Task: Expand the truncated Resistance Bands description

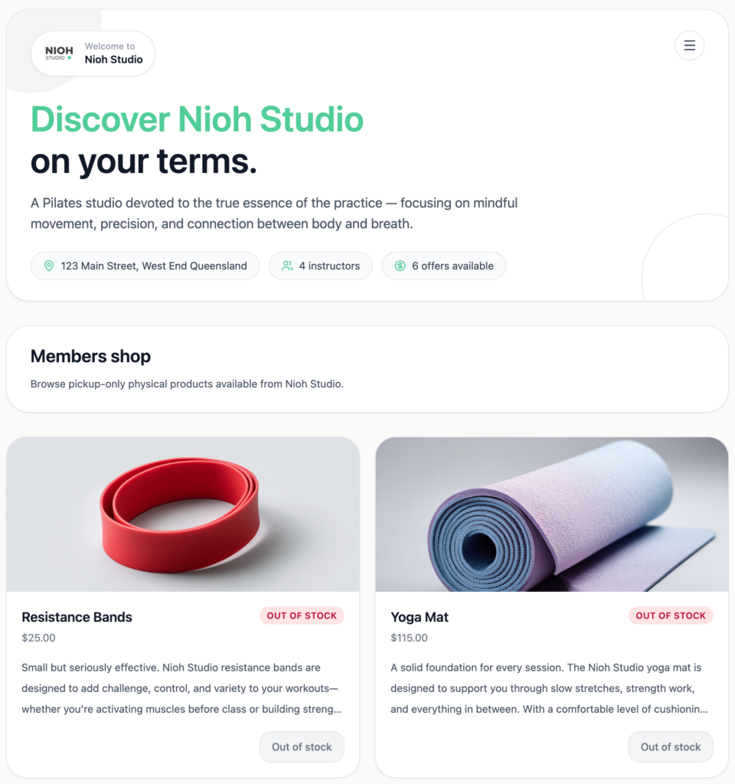Action: (181, 688)
